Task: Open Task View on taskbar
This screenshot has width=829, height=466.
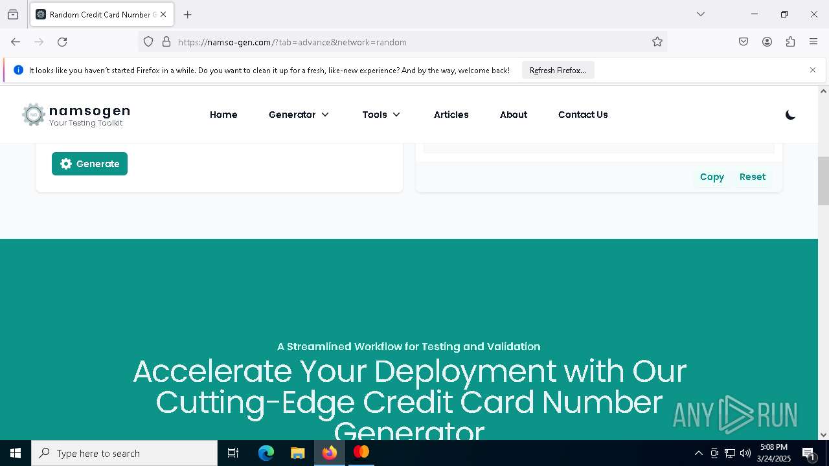Action: (x=233, y=453)
